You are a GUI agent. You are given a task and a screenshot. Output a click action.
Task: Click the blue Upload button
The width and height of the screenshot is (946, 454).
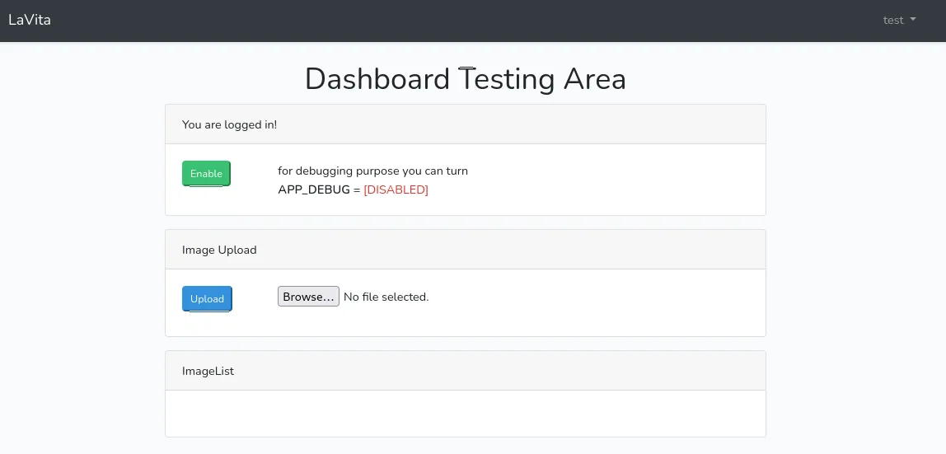207,298
